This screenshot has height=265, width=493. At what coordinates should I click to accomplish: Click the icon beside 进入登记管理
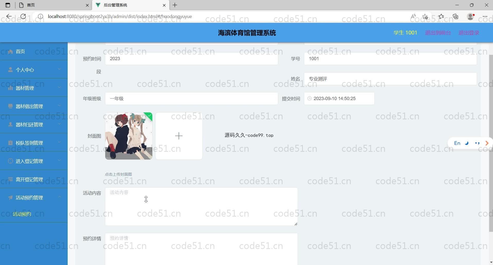[x=11, y=161]
